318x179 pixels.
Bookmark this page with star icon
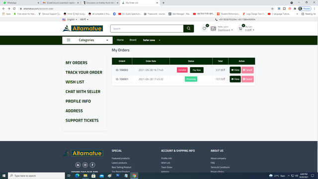coord(272,9)
